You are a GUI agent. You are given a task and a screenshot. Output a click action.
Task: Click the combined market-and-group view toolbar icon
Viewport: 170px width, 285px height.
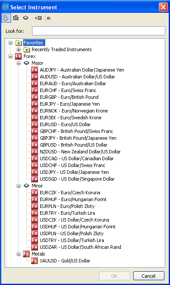[6, 18]
